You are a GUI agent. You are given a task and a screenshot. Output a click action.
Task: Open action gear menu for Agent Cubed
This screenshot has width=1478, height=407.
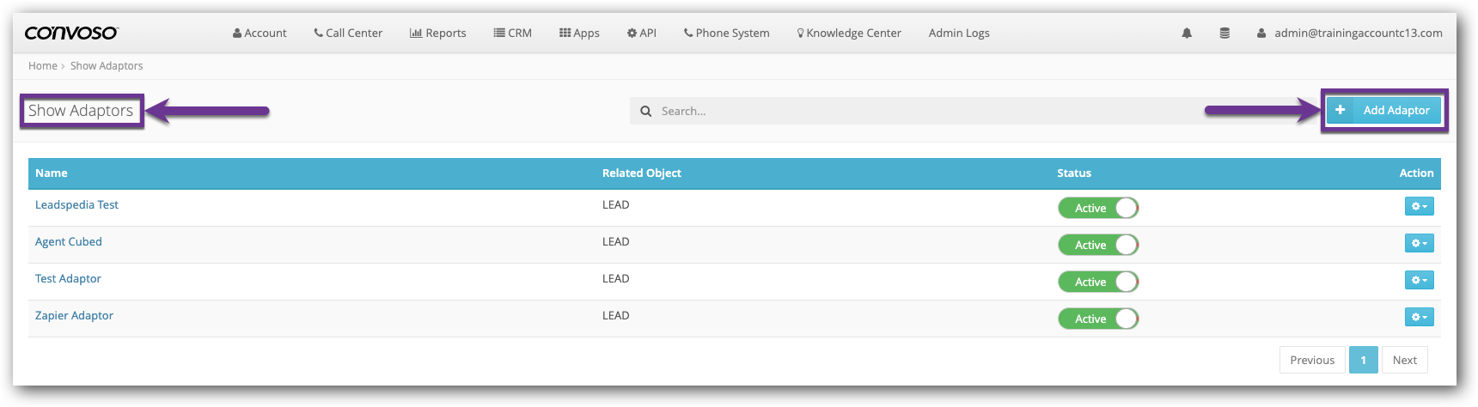click(x=1419, y=243)
